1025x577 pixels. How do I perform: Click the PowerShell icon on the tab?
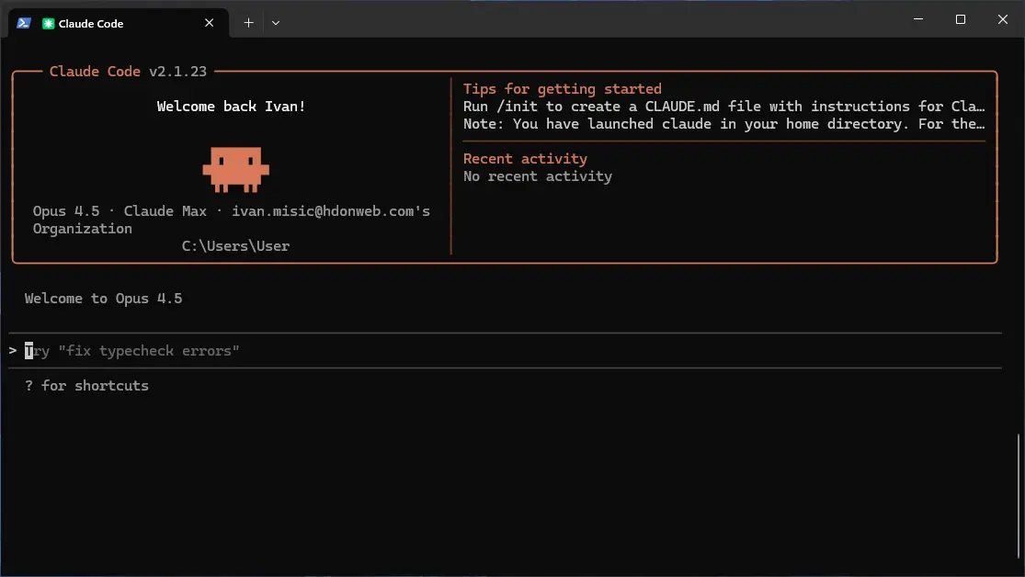pos(23,23)
